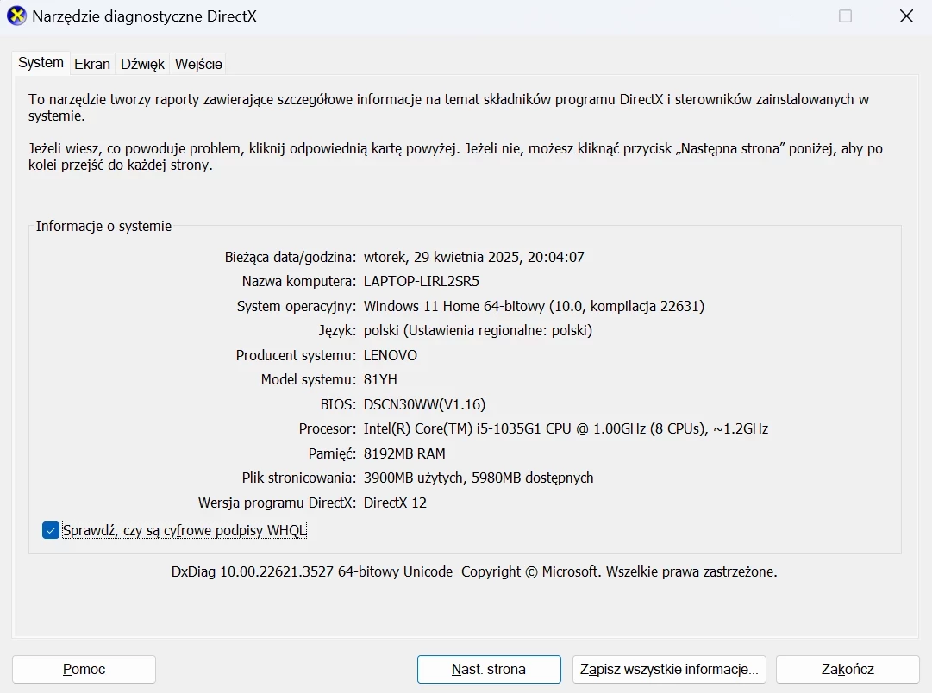Click the manufacturer value LENOVO

pyautogui.click(x=390, y=355)
